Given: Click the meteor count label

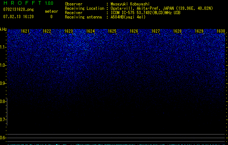Looking at the screenshot, I should pyautogui.click(x=51, y=11).
